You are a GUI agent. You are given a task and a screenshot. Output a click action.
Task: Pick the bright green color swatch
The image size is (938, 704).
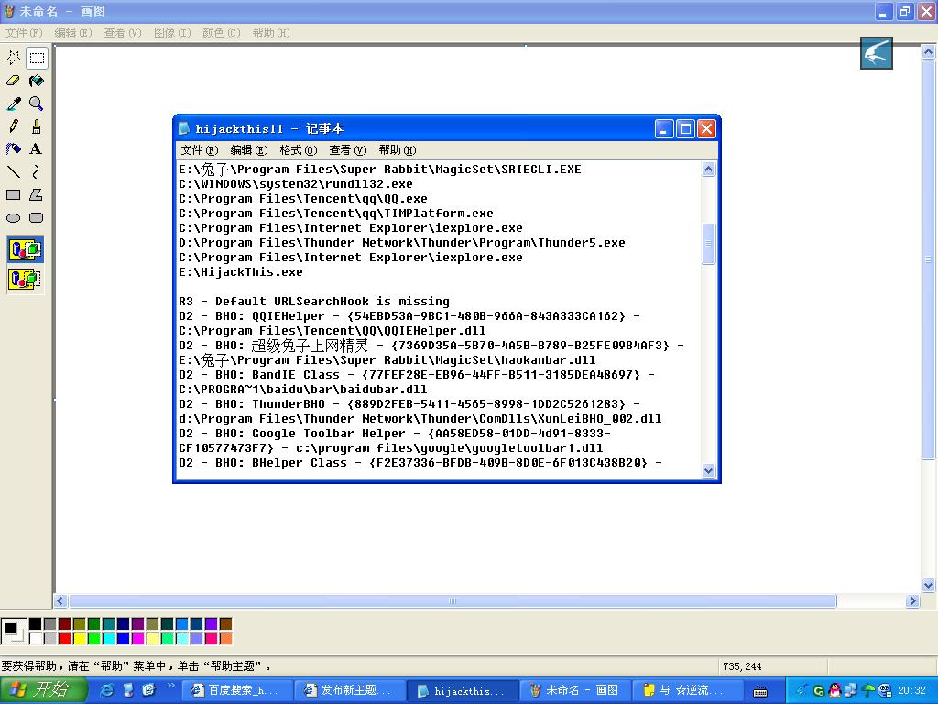tap(94, 639)
